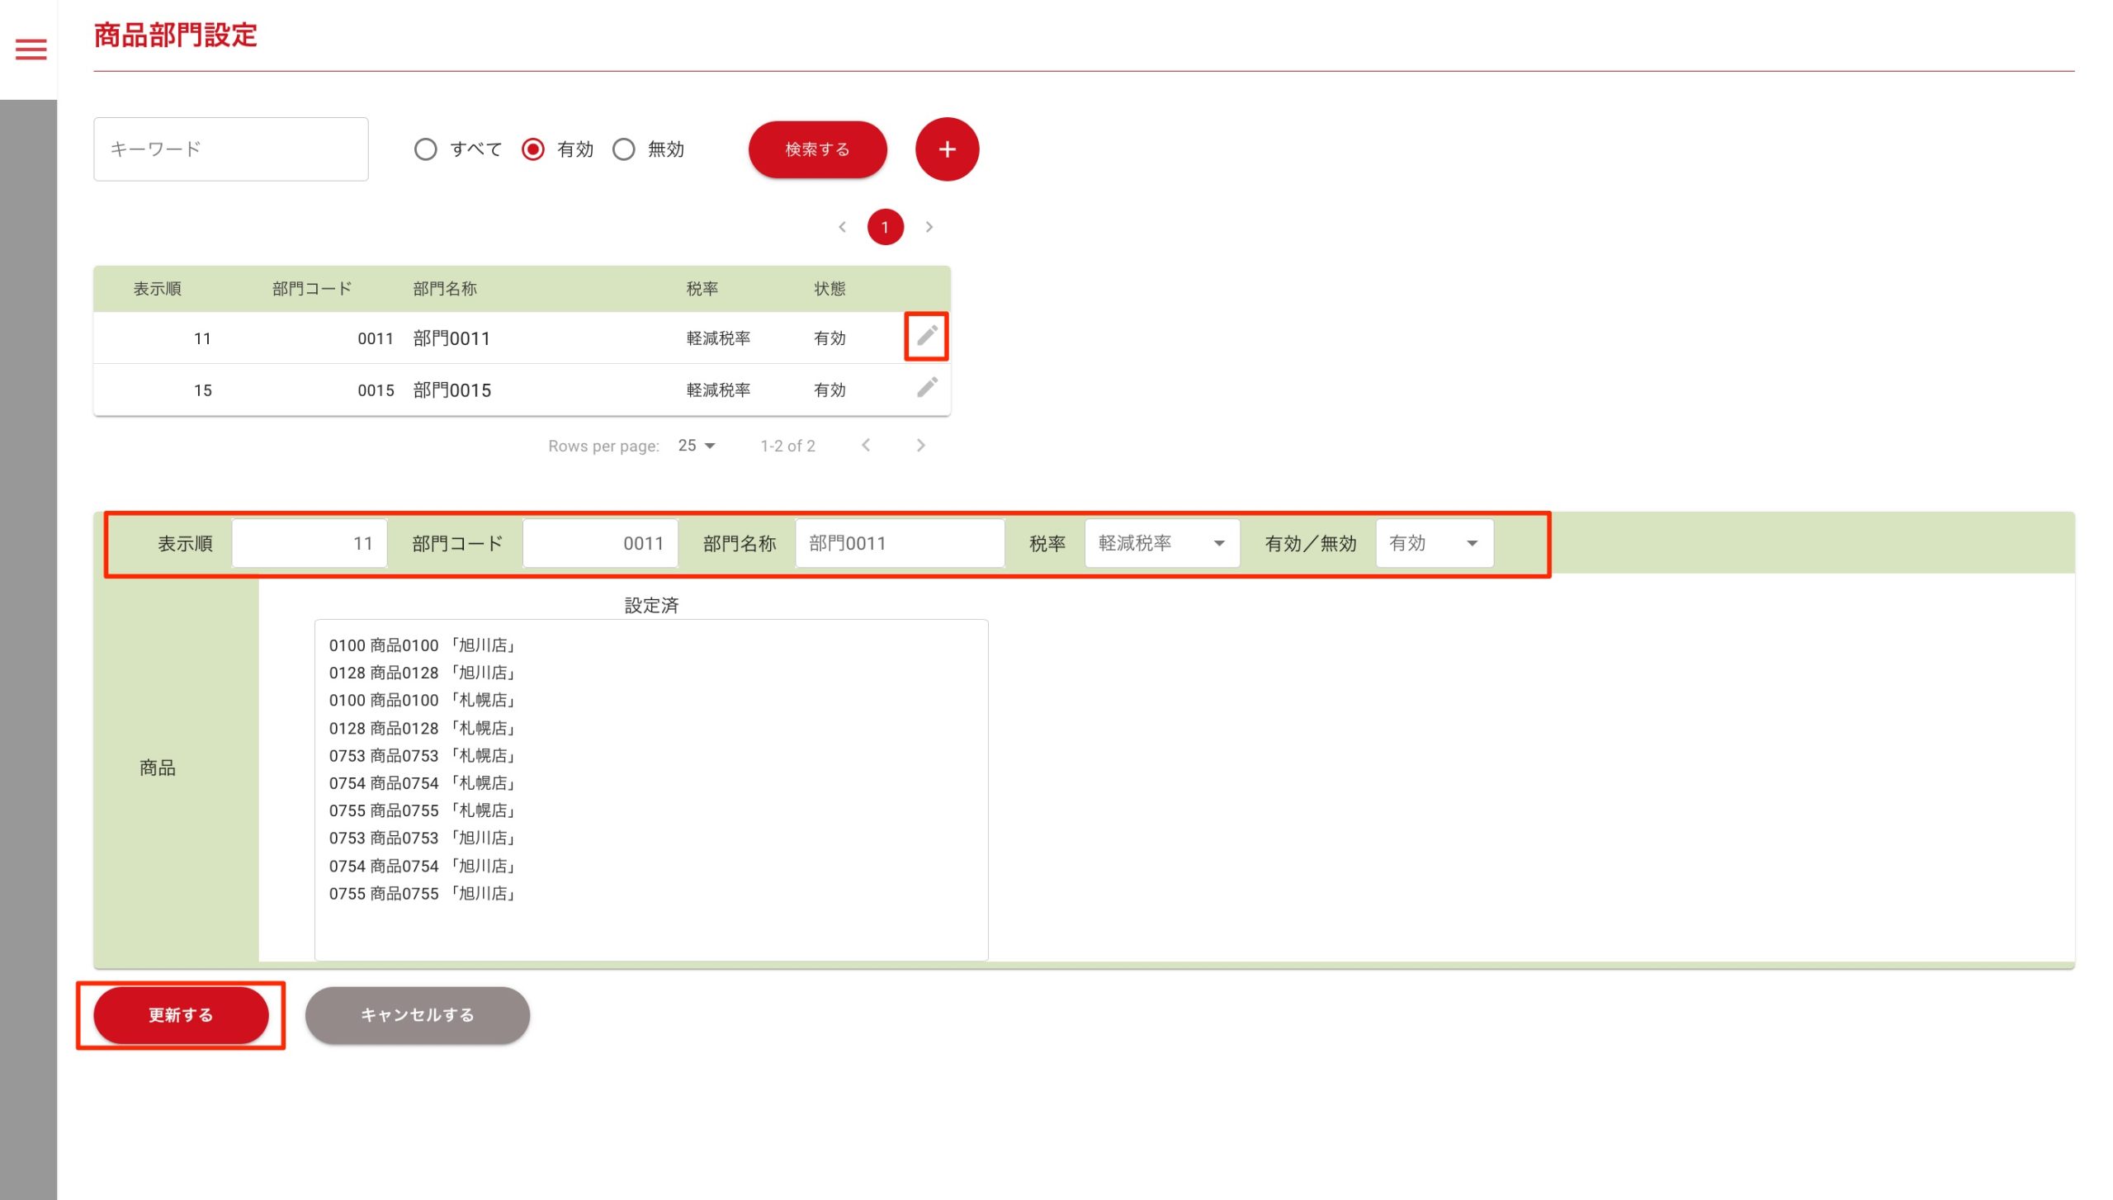Open the 有効/無効 dropdown
This screenshot has width=2113, height=1200.
tap(1434, 543)
